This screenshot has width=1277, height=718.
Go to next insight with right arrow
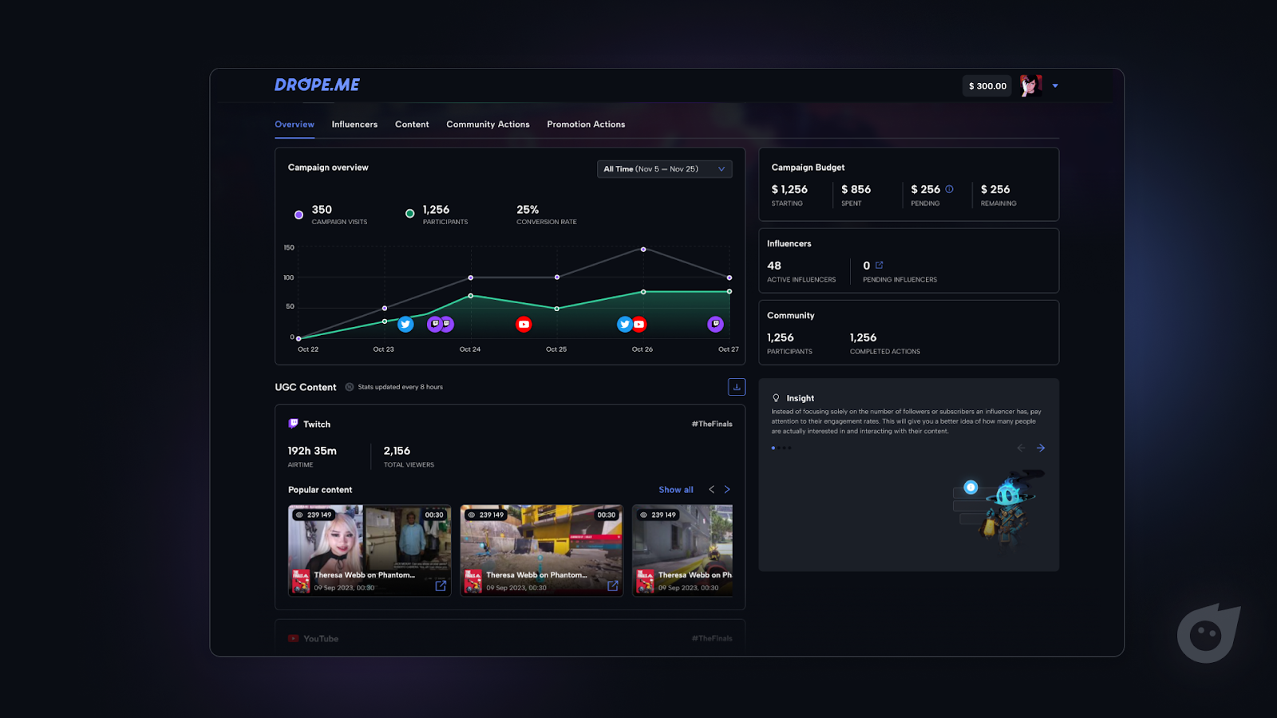tap(1041, 448)
